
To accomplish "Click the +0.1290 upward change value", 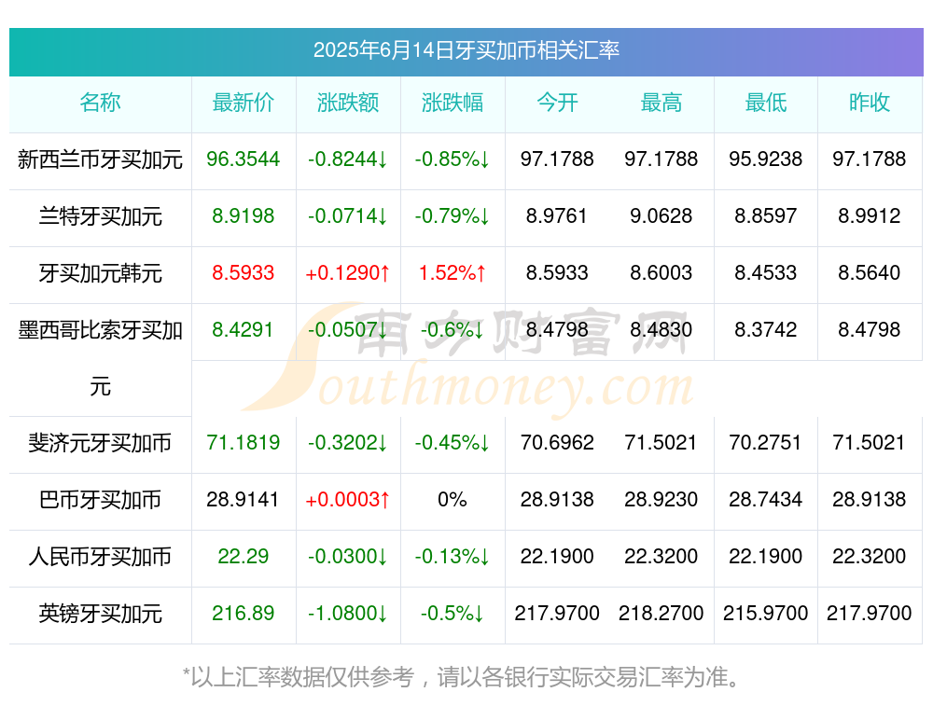I will pyautogui.click(x=348, y=273).
